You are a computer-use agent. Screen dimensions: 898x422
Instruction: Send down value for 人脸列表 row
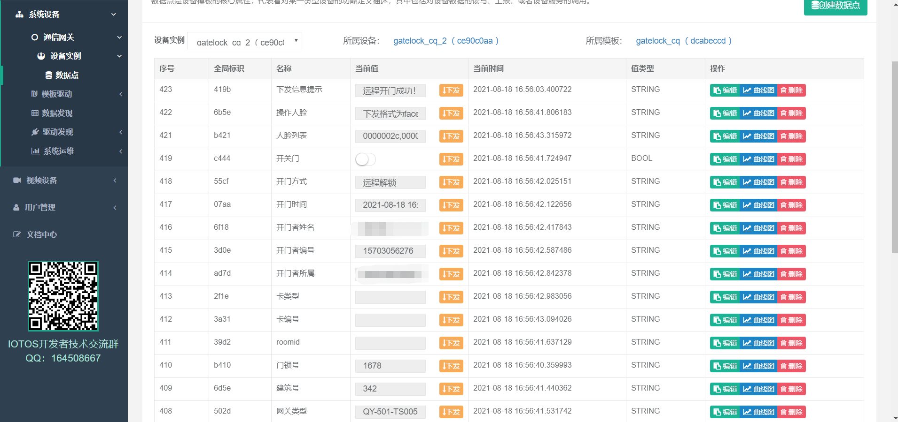[x=451, y=136]
